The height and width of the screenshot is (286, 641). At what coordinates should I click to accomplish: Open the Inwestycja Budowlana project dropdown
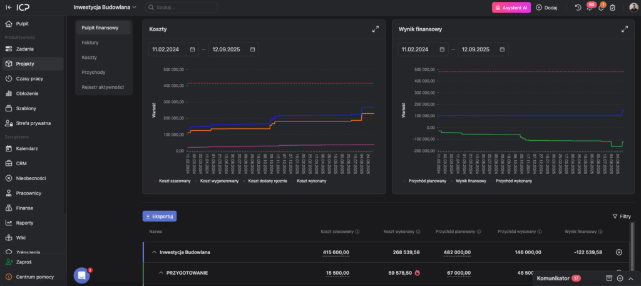click(x=105, y=8)
